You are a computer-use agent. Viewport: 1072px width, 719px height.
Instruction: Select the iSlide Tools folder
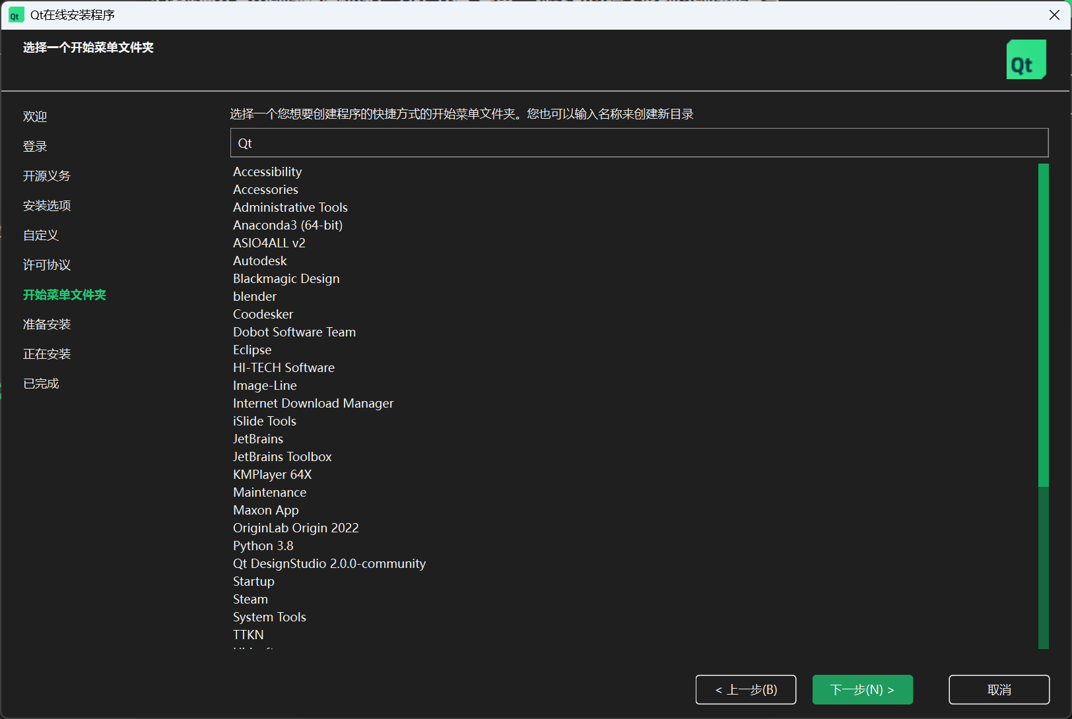click(264, 421)
